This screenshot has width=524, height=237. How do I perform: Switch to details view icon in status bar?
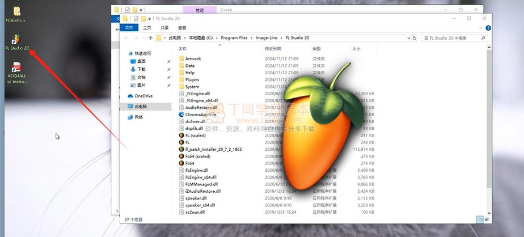tap(480, 219)
